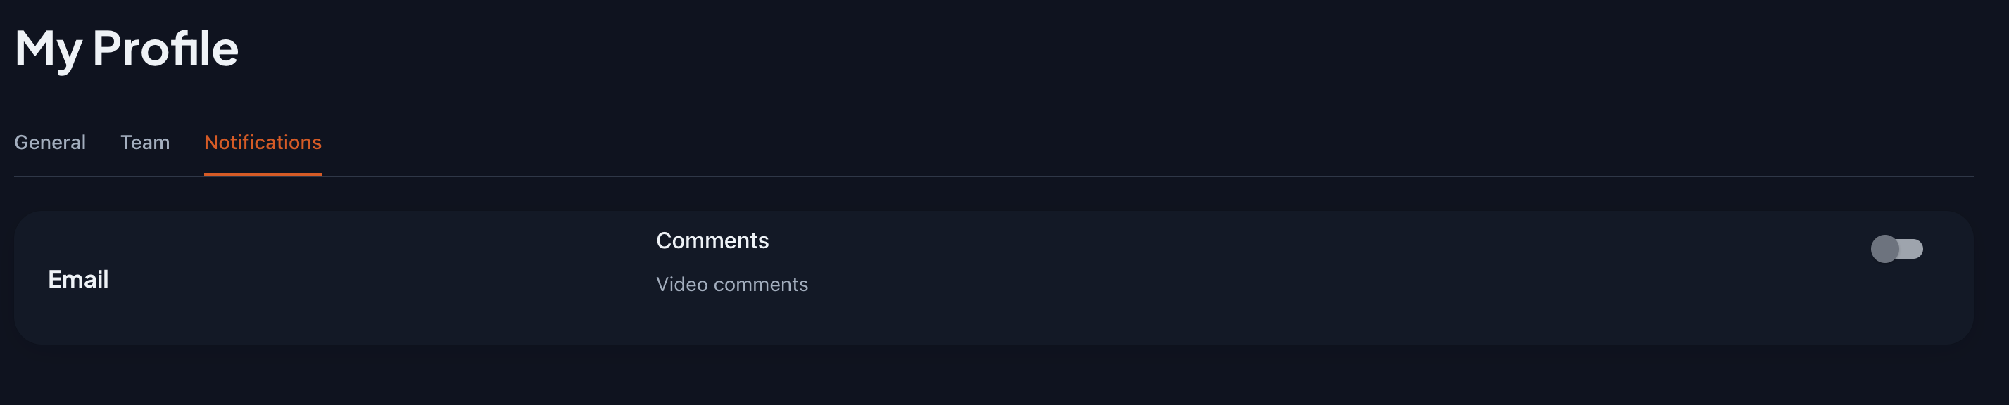Viewport: 2009px width, 405px height.
Task: Return to General profile settings
Action: 50,143
